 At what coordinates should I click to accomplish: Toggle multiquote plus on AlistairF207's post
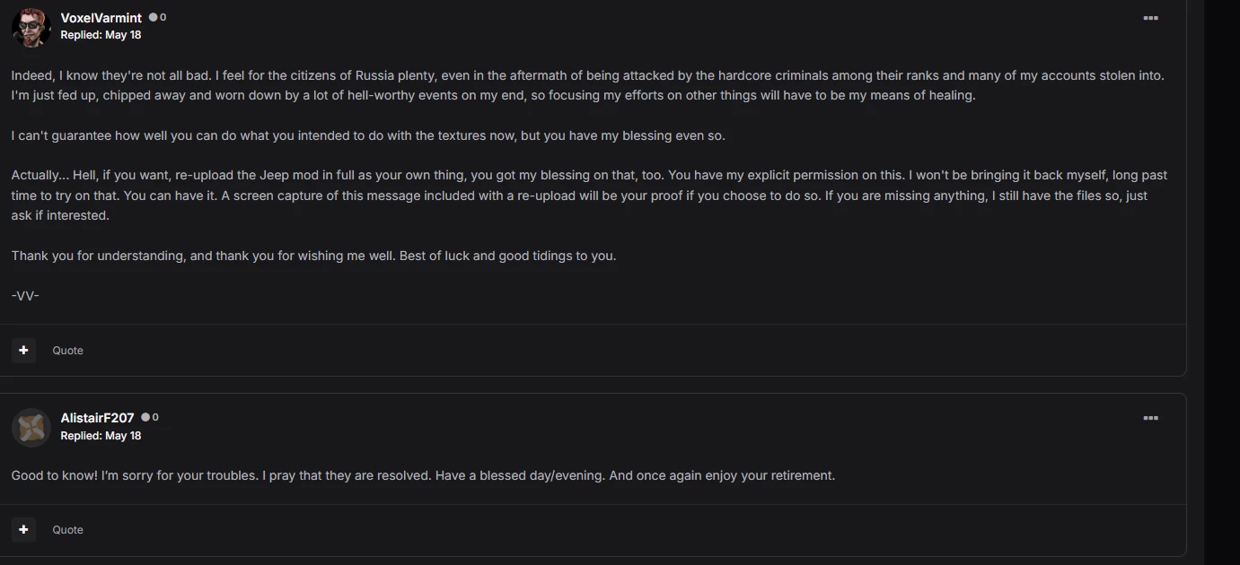tap(24, 529)
